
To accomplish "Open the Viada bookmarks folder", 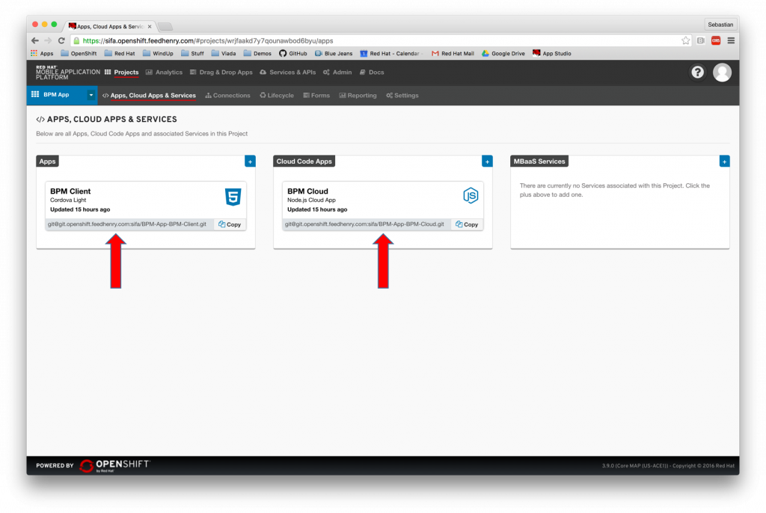I will point(224,53).
